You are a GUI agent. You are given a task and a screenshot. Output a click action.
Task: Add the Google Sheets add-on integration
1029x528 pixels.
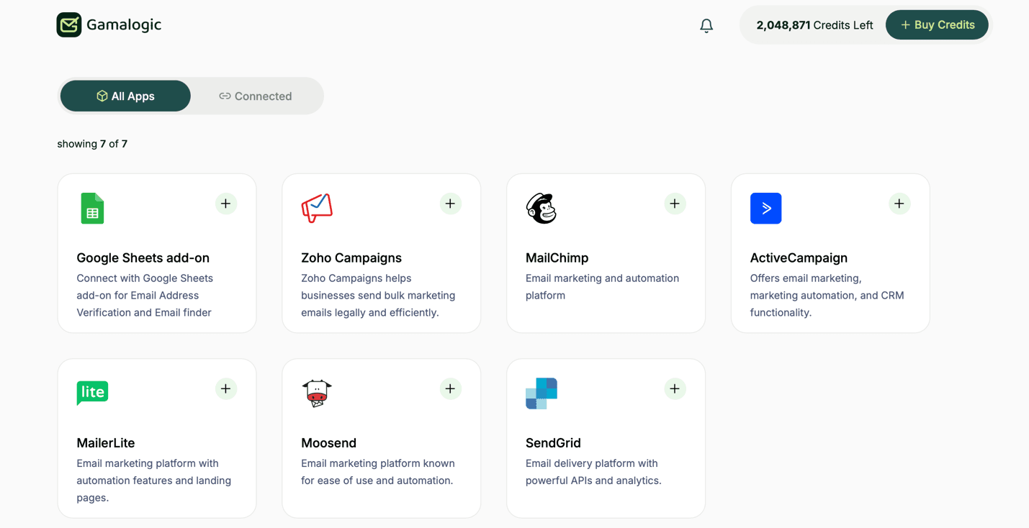click(225, 204)
